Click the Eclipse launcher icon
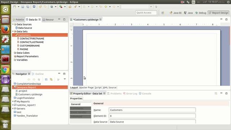The image size is (231, 130). [x=5, y=79]
